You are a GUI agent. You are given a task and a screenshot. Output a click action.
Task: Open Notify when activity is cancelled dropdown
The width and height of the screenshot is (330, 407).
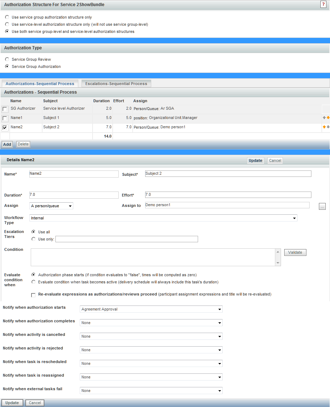151,336
